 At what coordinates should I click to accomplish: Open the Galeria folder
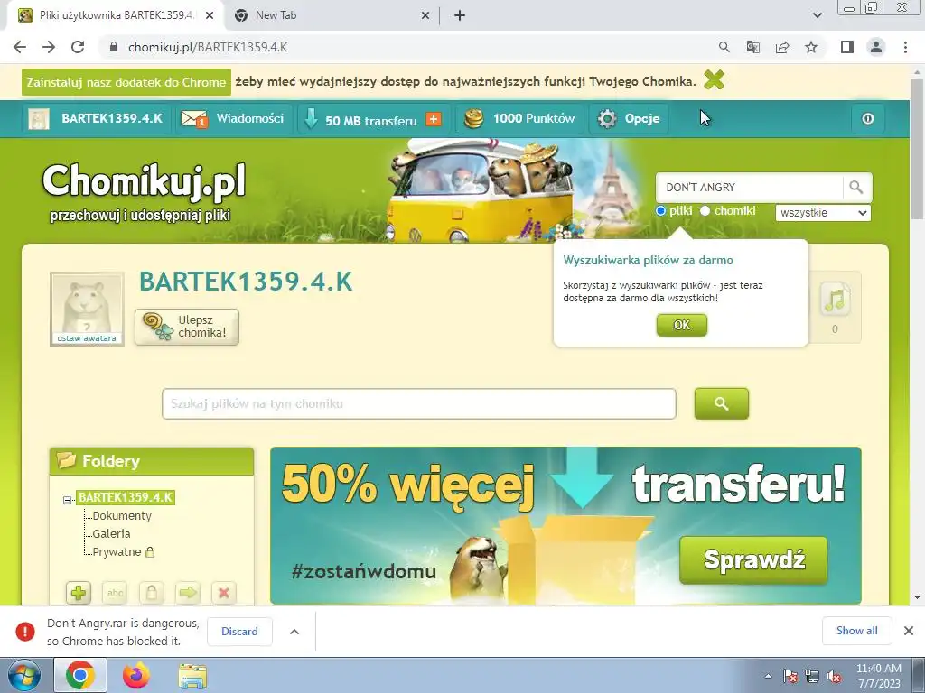(x=111, y=534)
